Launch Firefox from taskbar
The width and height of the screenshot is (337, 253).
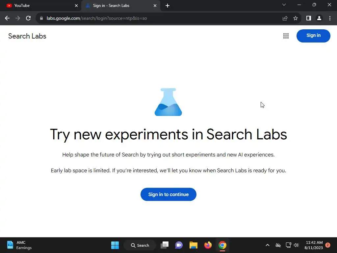(208, 245)
